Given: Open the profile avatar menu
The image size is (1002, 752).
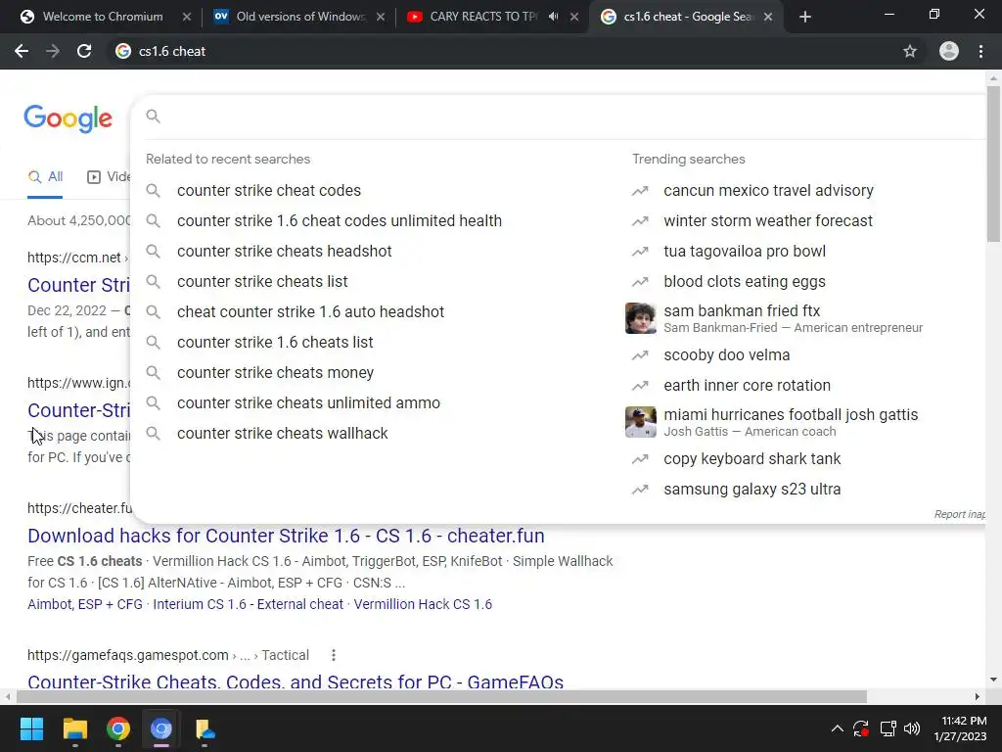Looking at the screenshot, I should [949, 51].
